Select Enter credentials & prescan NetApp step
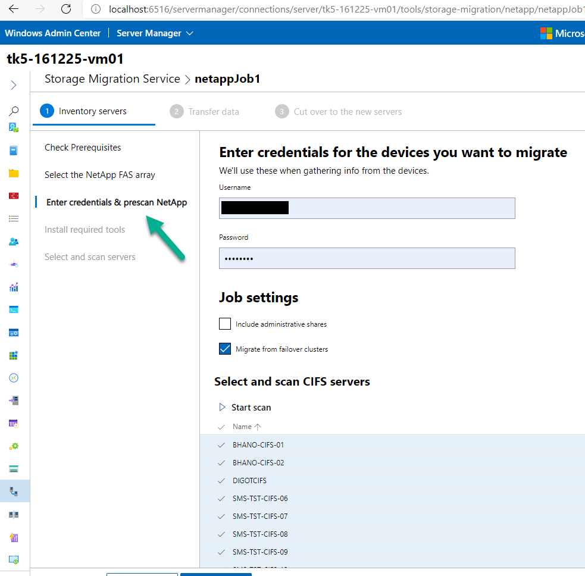This screenshot has width=585, height=576. (x=117, y=202)
